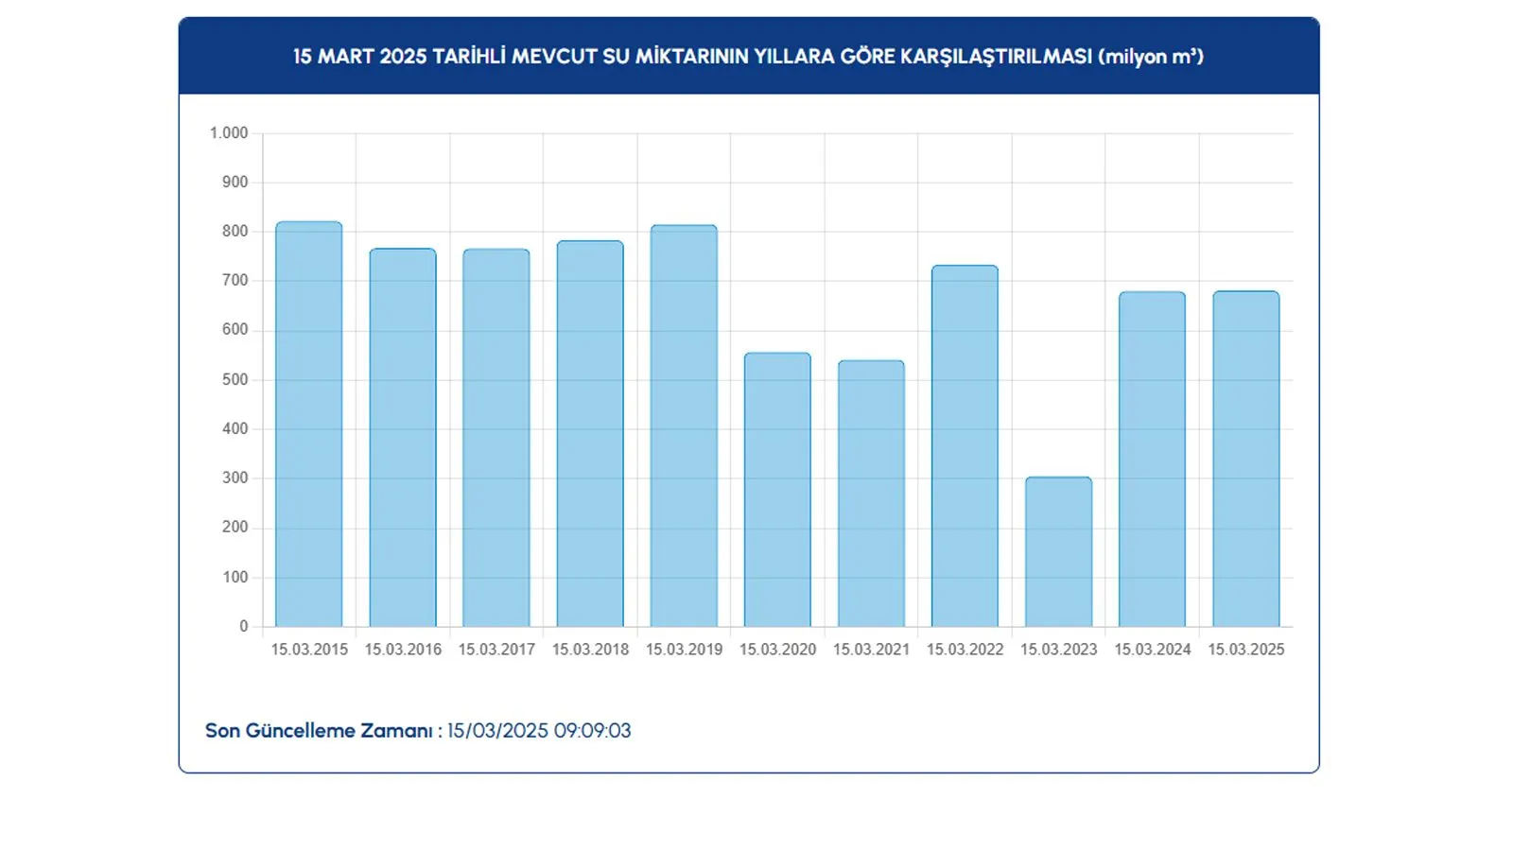Click the 15.03.2017 bar in the chart
1513x851 pixels.
point(496,438)
